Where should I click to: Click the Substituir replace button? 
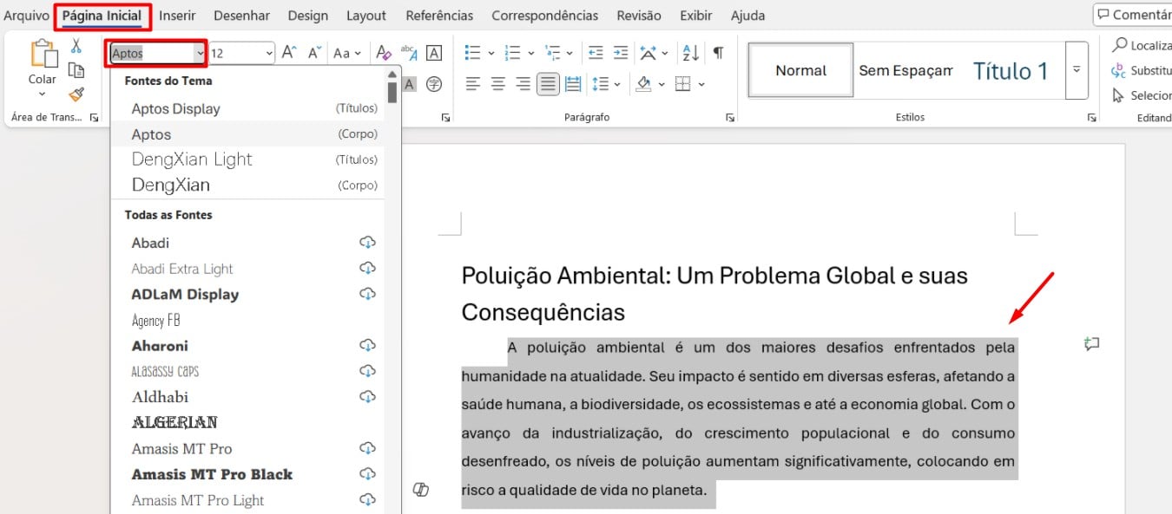1142,70
